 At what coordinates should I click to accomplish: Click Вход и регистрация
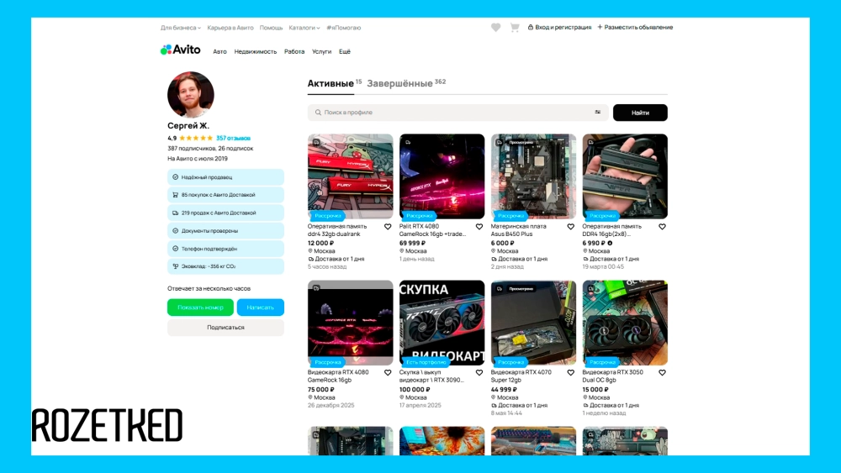coord(559,28)
